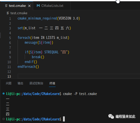
Task: Click line number 11 in the gutter
Action: click(9, 67)
